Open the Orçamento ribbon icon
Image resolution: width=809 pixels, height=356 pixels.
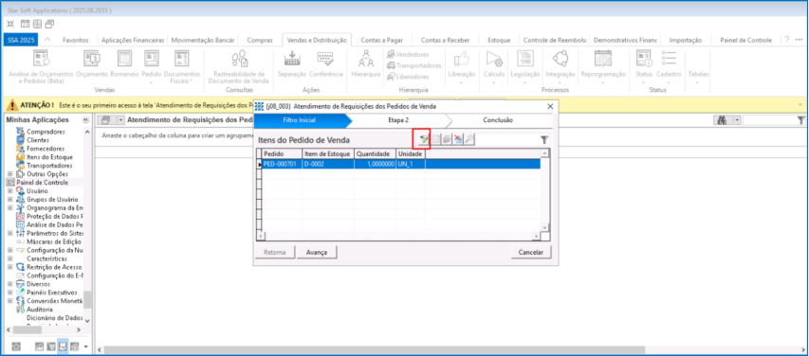(92, 62)
